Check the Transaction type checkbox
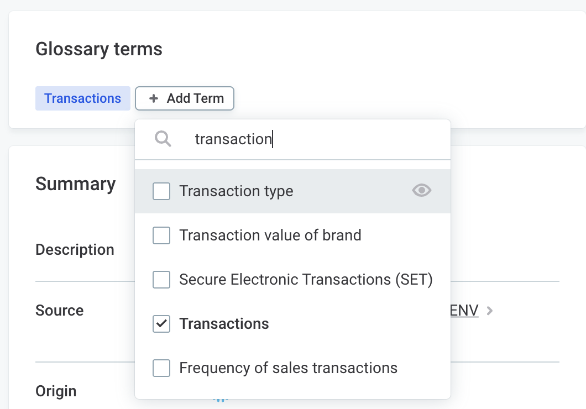586x409 pixels. (161, 191)
